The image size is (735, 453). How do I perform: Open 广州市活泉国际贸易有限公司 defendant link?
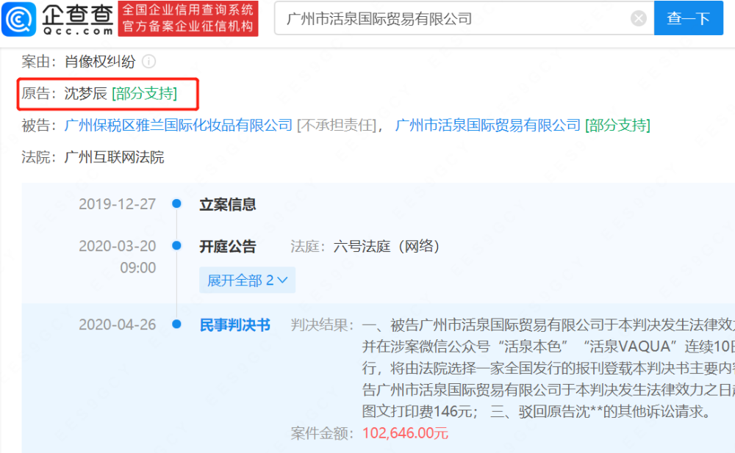(x=488, y=125)
